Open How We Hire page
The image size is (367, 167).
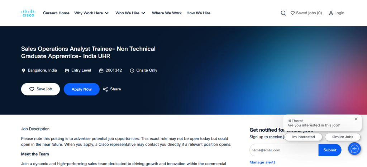[x=198, y=13]
